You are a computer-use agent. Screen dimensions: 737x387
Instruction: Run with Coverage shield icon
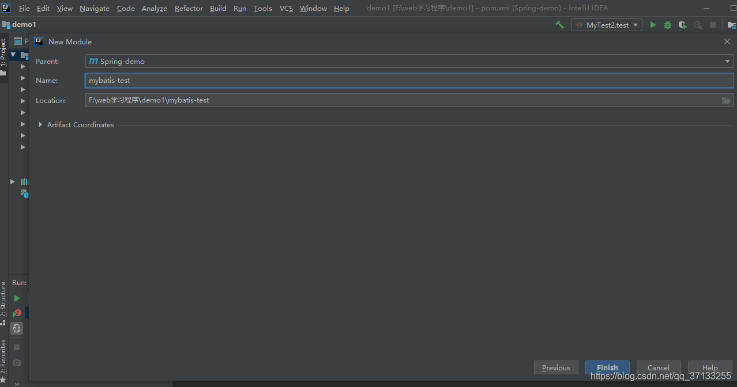click(x=683, y=25)
